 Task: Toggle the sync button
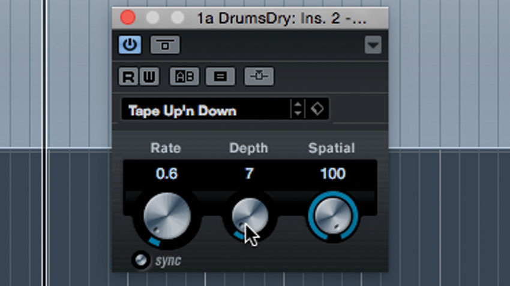141,260
